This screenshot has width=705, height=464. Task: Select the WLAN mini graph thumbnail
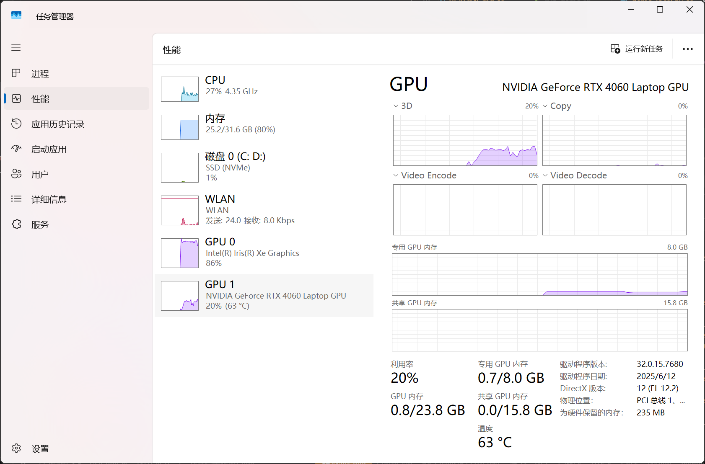tap(180, 210)
